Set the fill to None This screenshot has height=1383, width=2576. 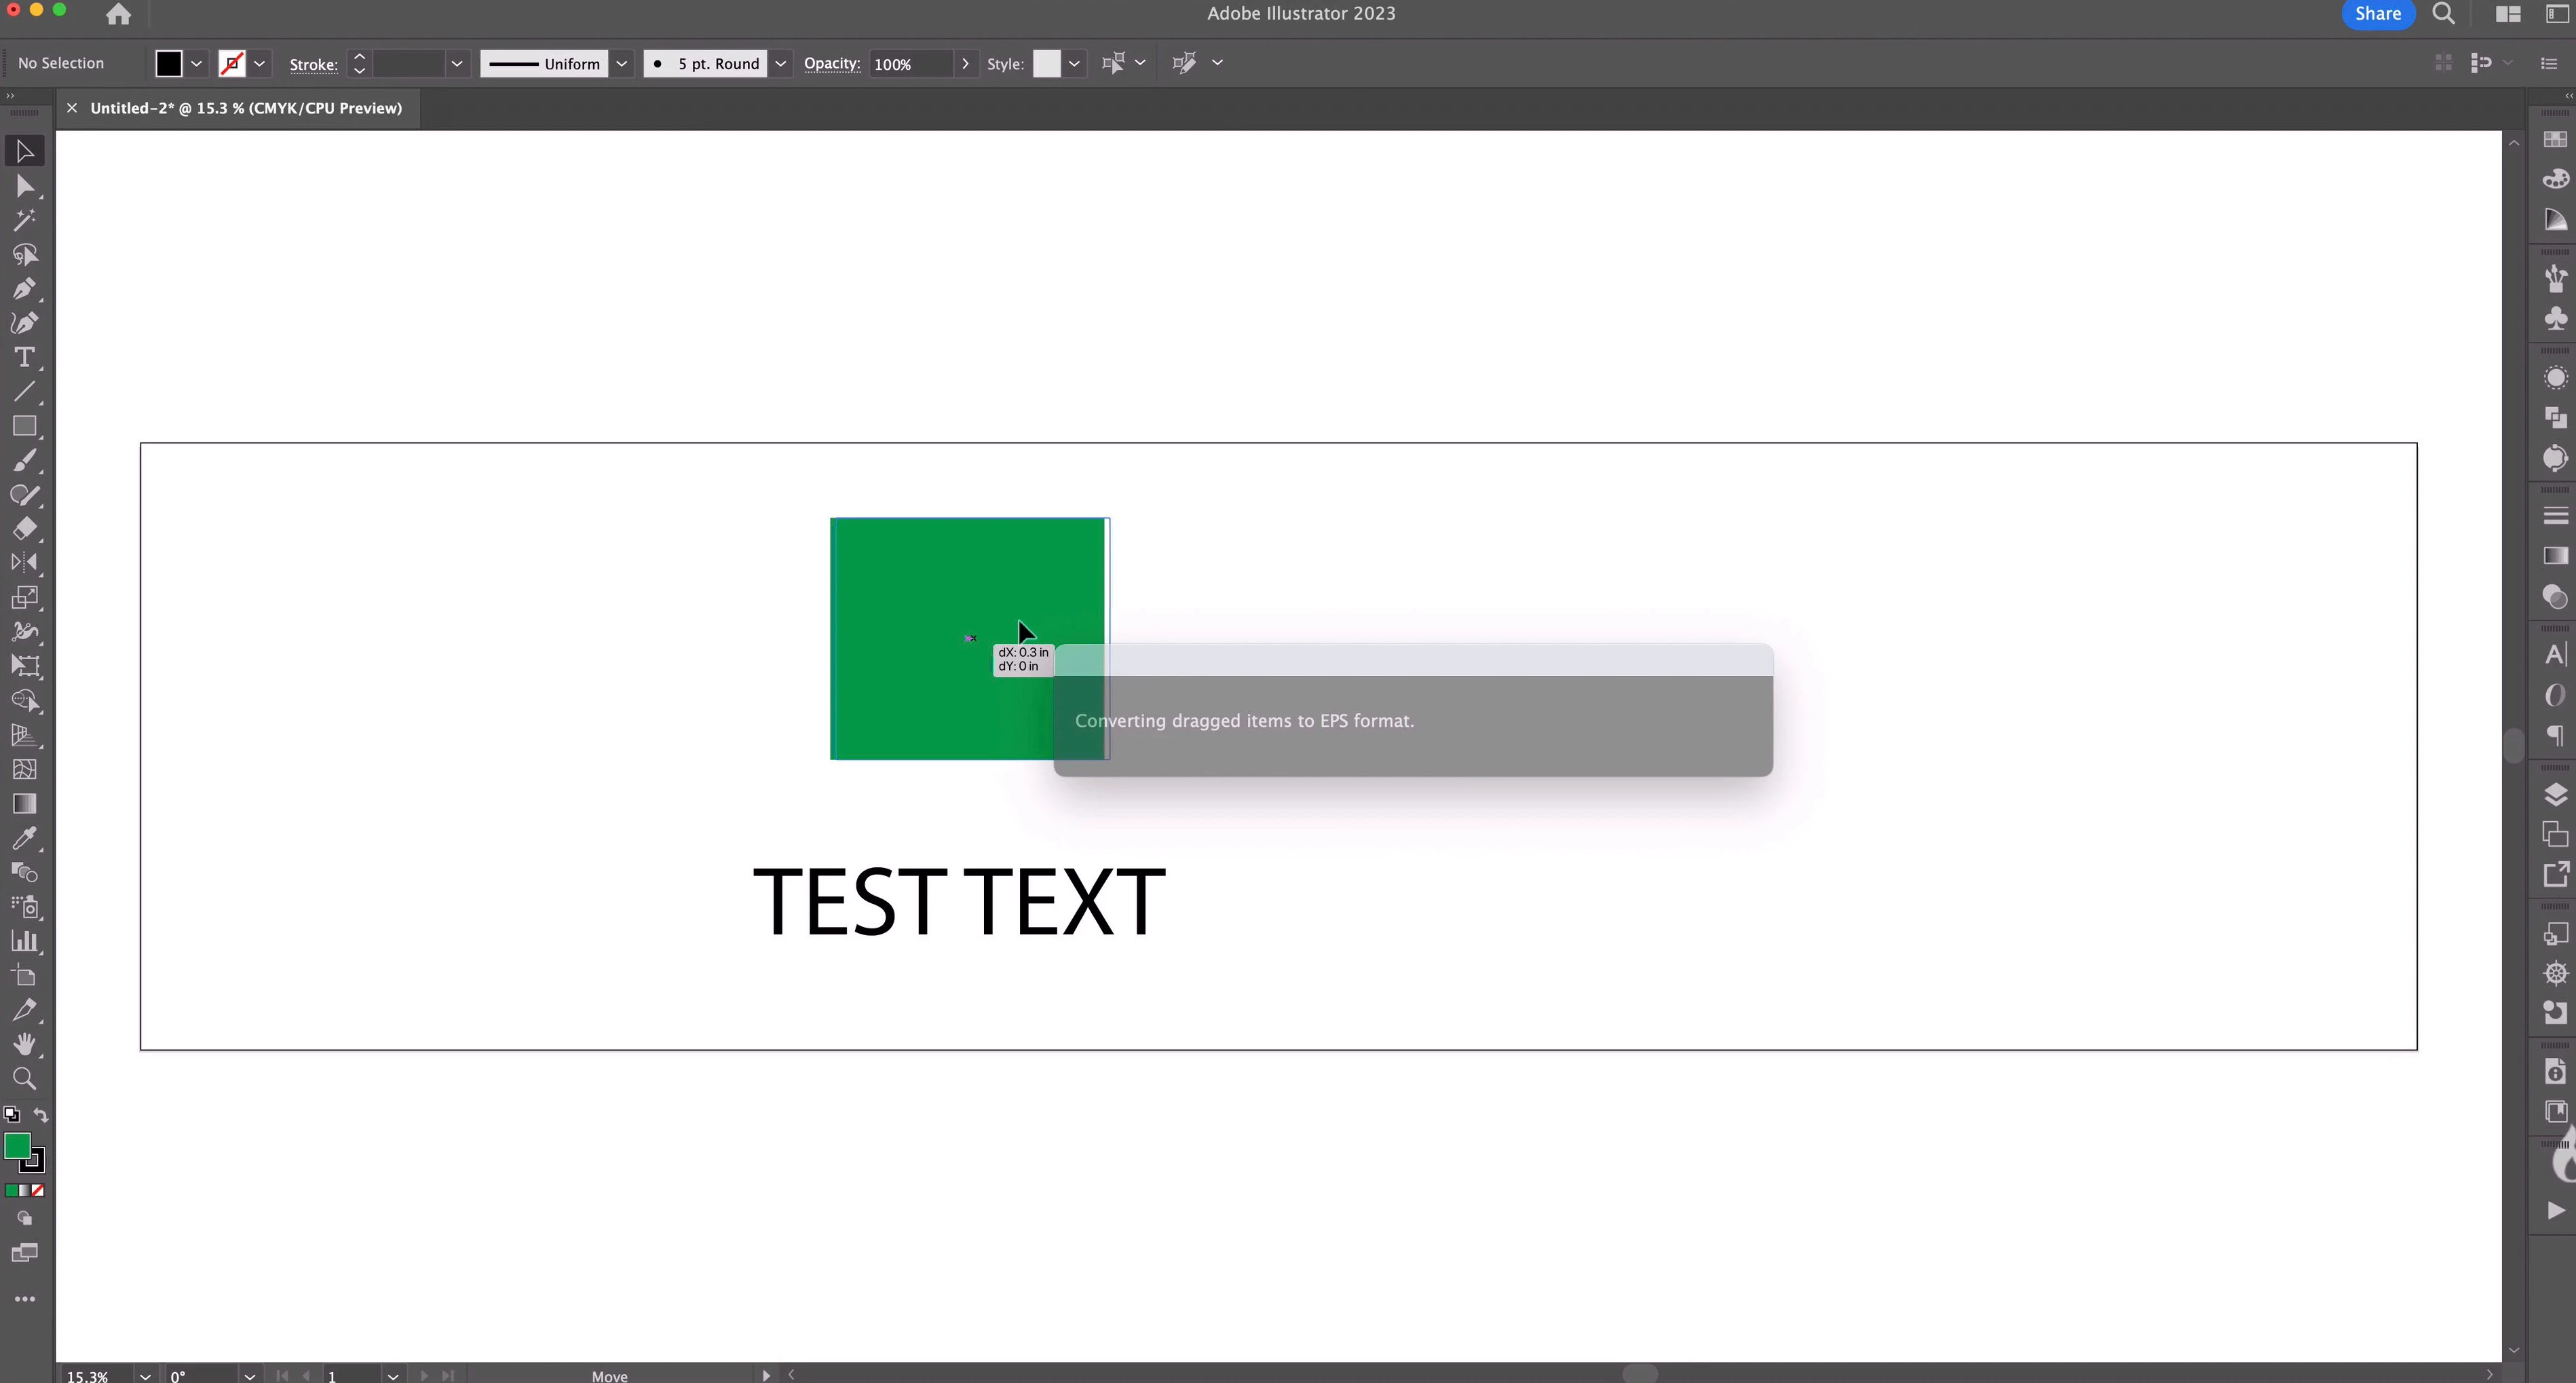pyautogui.click(x=38, y=1190)
